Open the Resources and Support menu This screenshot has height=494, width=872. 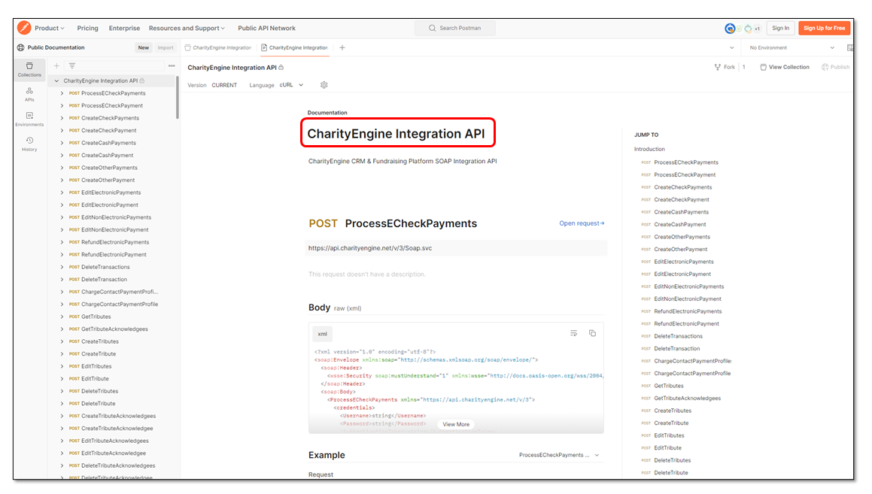pyautogui.click(x=187, y=28)
